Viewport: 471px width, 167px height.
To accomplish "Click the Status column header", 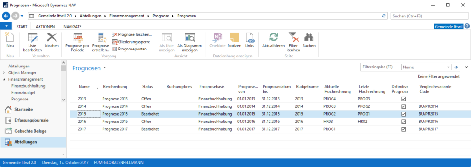I will pos(148,87).
